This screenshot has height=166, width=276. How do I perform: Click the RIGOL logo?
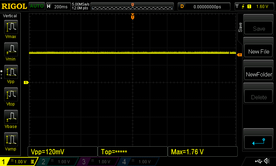(14, 6)
